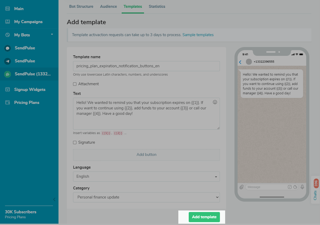The width and height of the screenshot is (320, 225).
Task: Switch to the Statistics tab
Action: [157, 6]
